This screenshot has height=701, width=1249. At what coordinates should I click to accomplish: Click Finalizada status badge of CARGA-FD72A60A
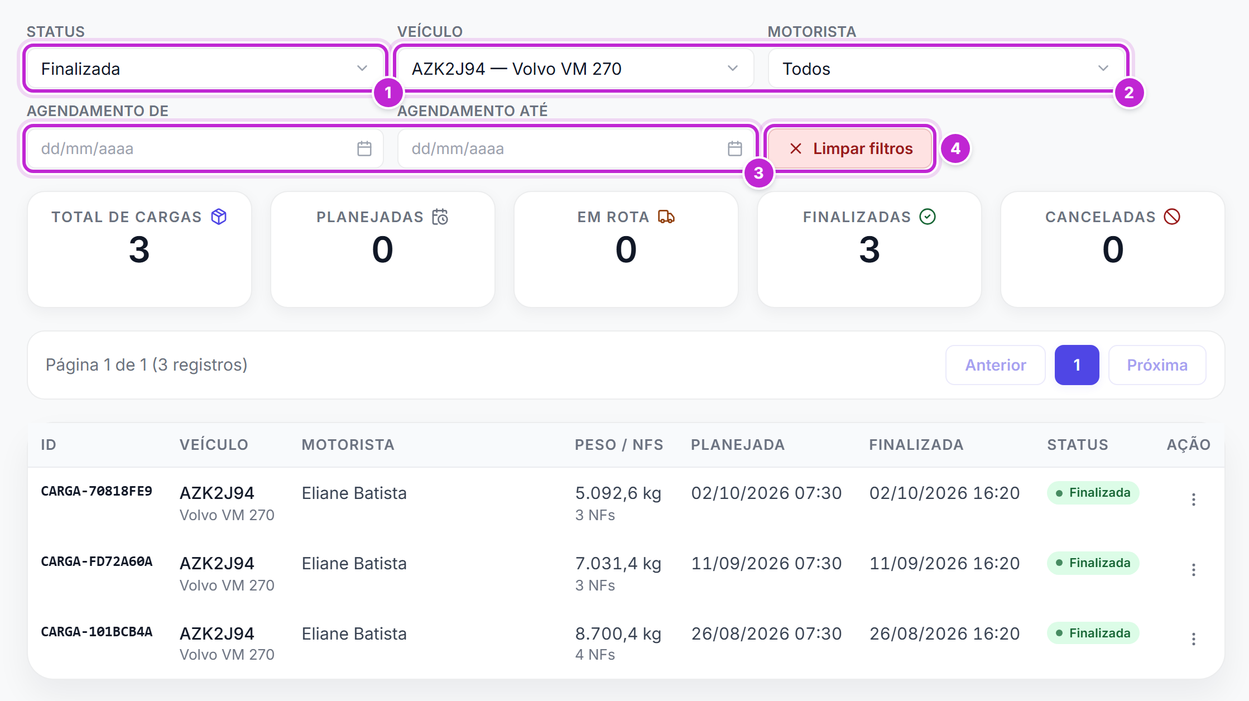(x=1093, y=563)
